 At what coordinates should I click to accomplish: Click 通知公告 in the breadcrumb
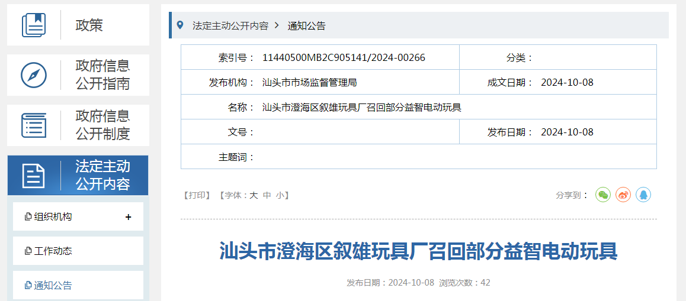click(x=306, y=26)
